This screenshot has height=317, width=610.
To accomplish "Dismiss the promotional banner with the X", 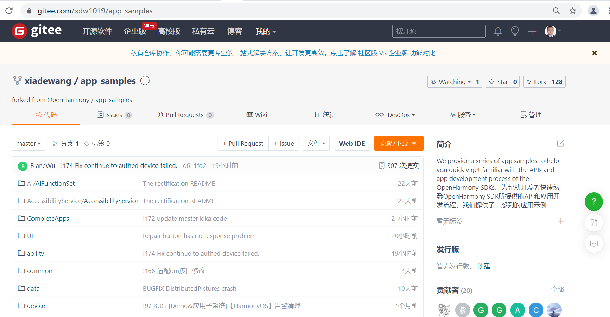I will click(595, 53).
